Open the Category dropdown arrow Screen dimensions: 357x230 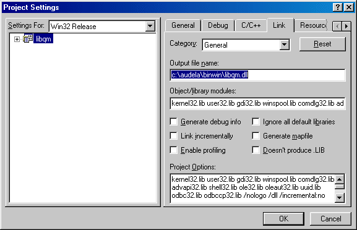285,45
